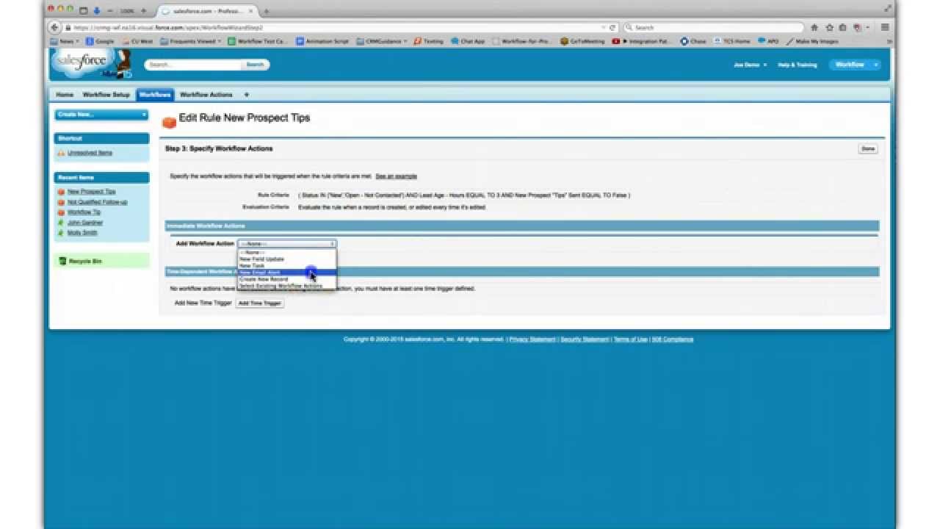The image size is (940, 529).
Task: Open the browser hamburger menu icon
Action: coord(885,27)
